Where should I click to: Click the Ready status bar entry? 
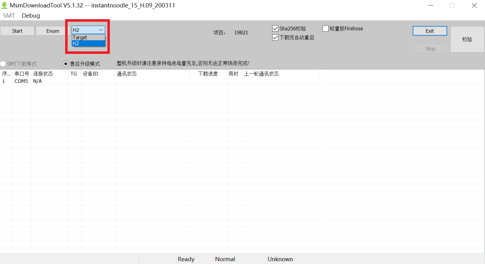186,259
